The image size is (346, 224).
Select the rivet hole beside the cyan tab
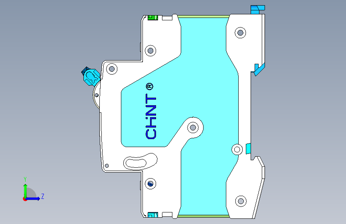pos(237,149)
